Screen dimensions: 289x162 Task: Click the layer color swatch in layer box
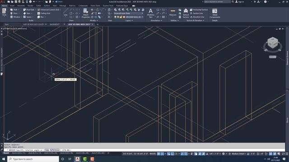(x=124, y=17)
